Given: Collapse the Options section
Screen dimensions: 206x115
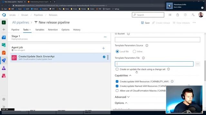Looking at the screenshot, I should pyautogui.click(x=121, y=103).
